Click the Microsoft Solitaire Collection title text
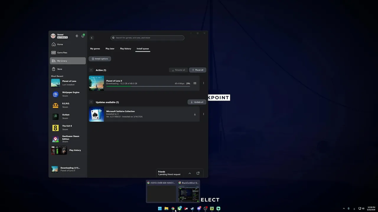 [x=120, y=111]
